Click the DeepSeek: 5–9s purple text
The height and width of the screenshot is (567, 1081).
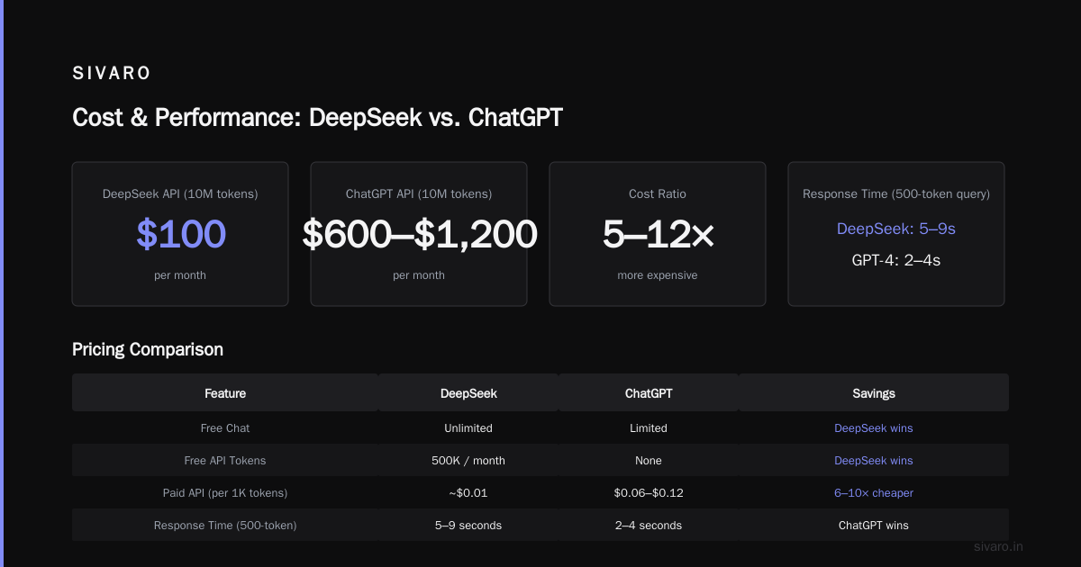[896, 229]
